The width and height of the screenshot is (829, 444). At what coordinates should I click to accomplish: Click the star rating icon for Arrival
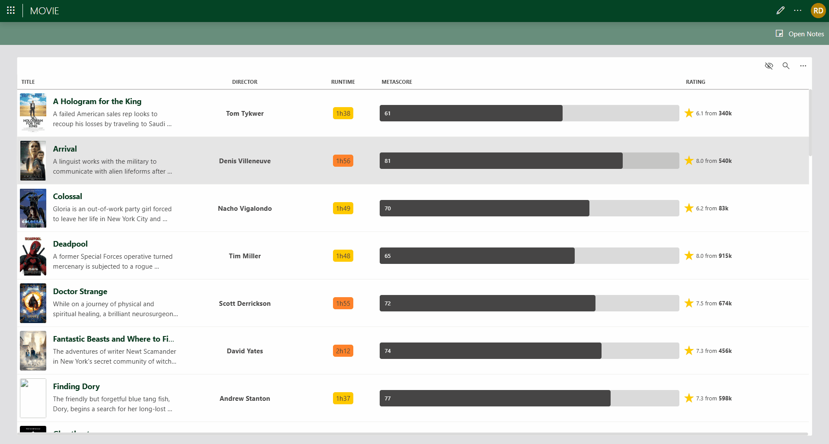tap(689, 160)
